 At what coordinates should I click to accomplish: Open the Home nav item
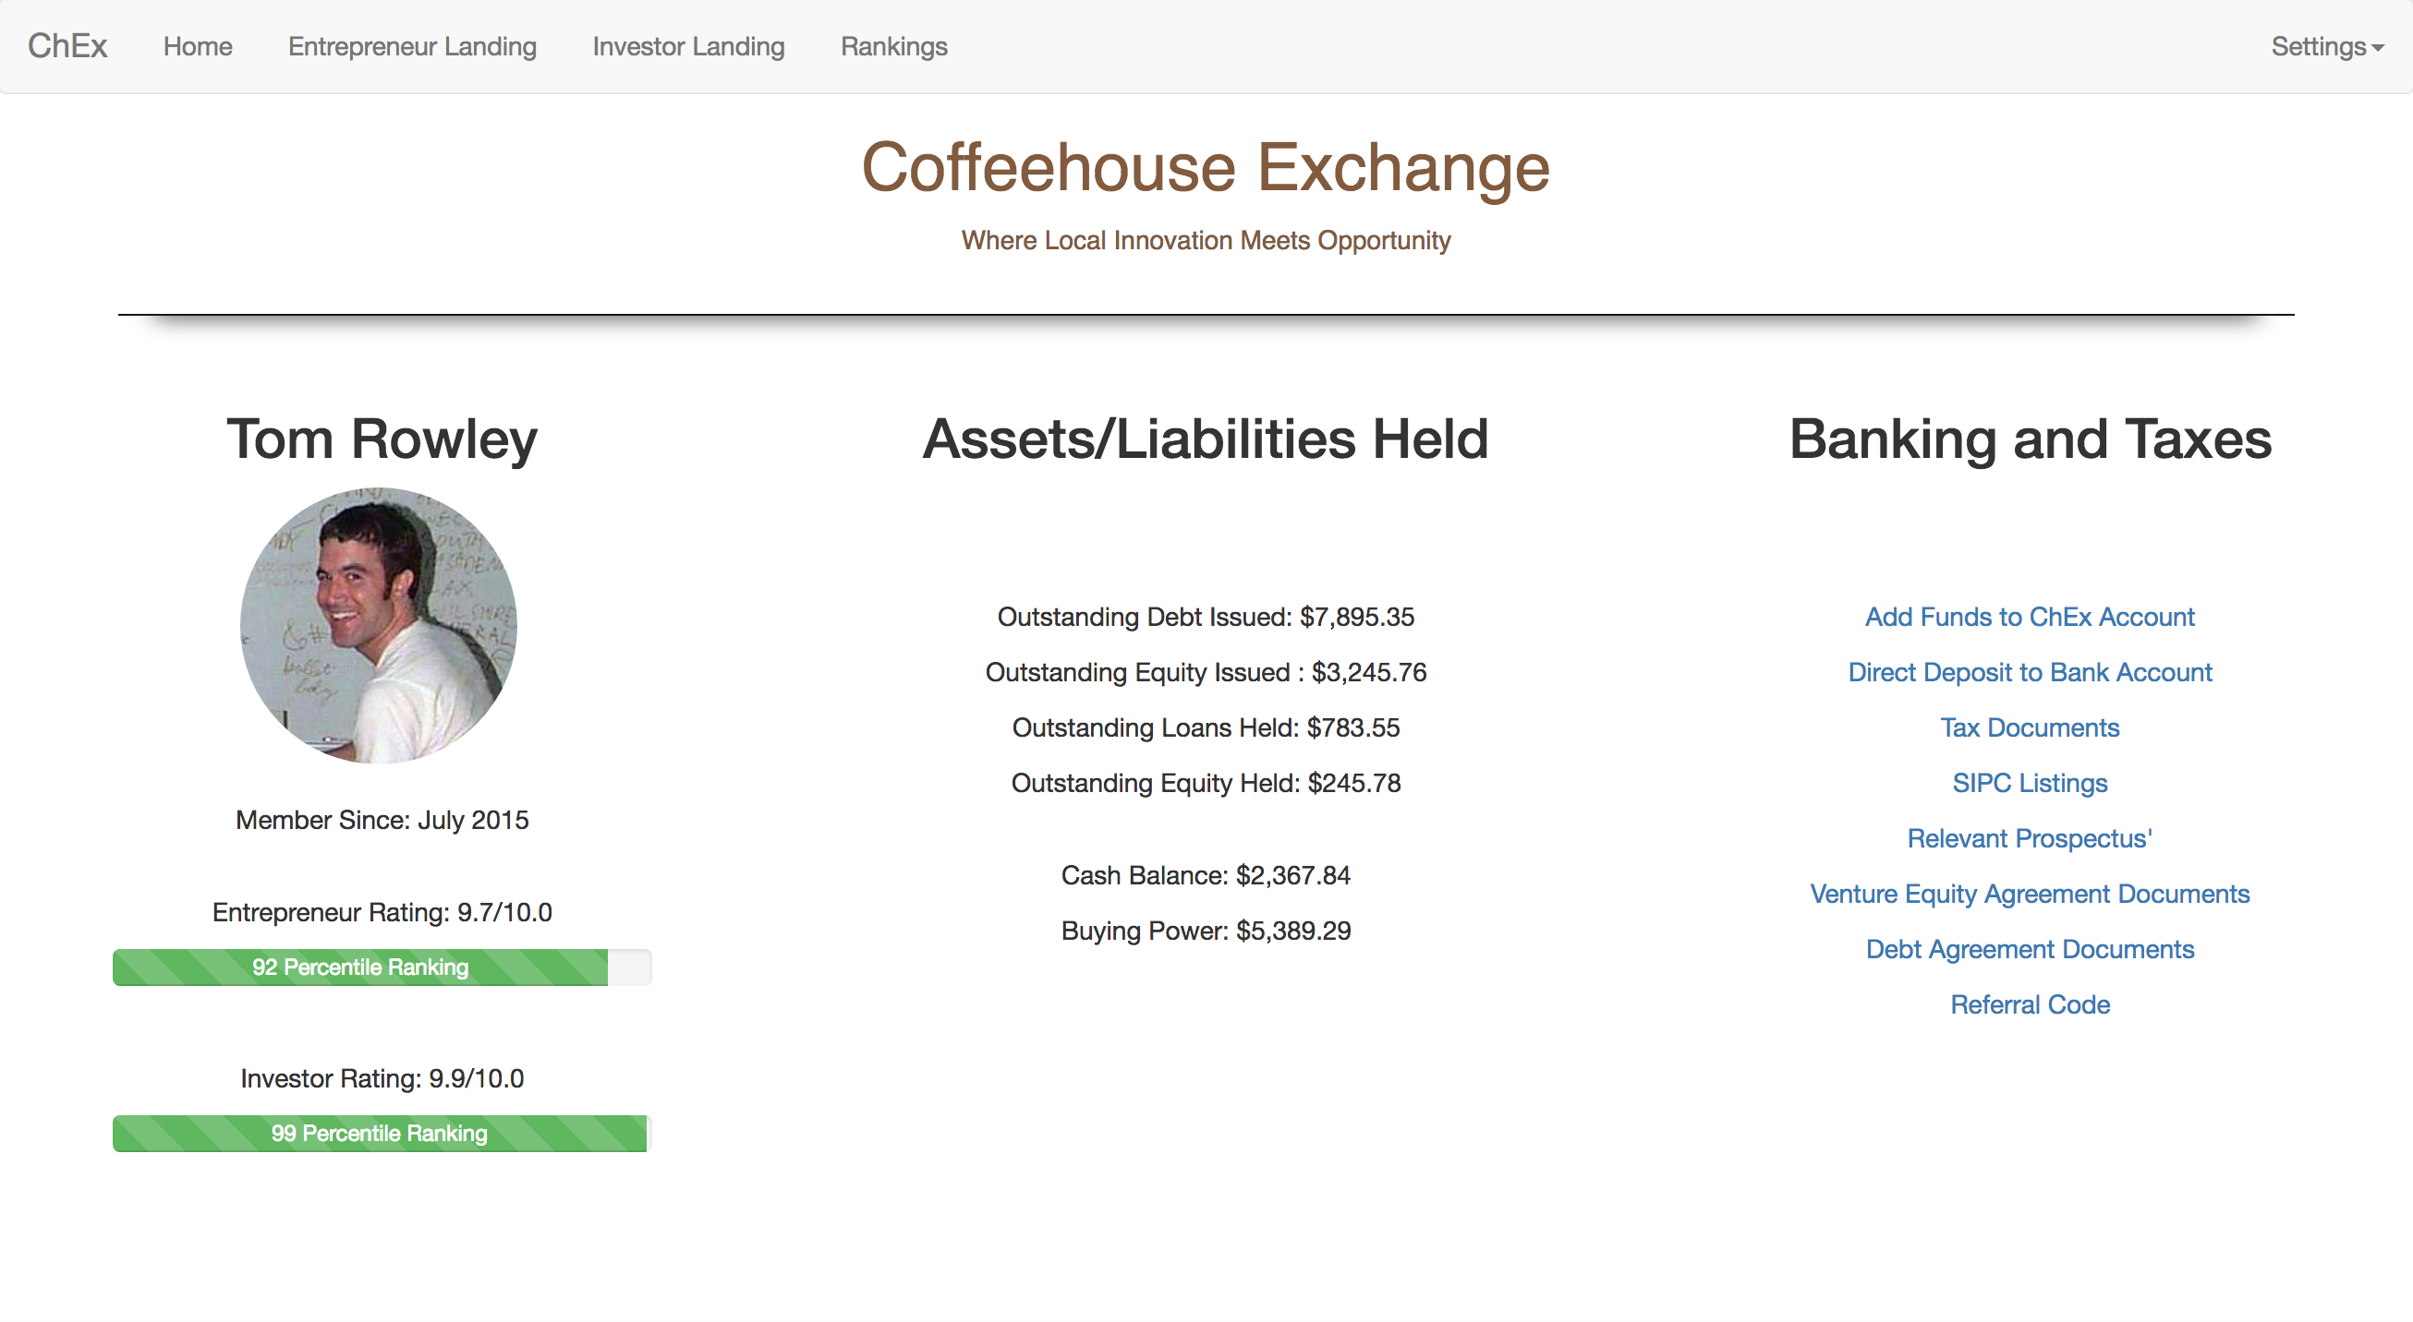(198, 46)
